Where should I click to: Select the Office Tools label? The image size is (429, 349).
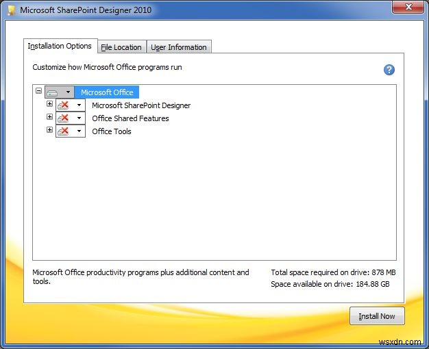pos(112,131)
